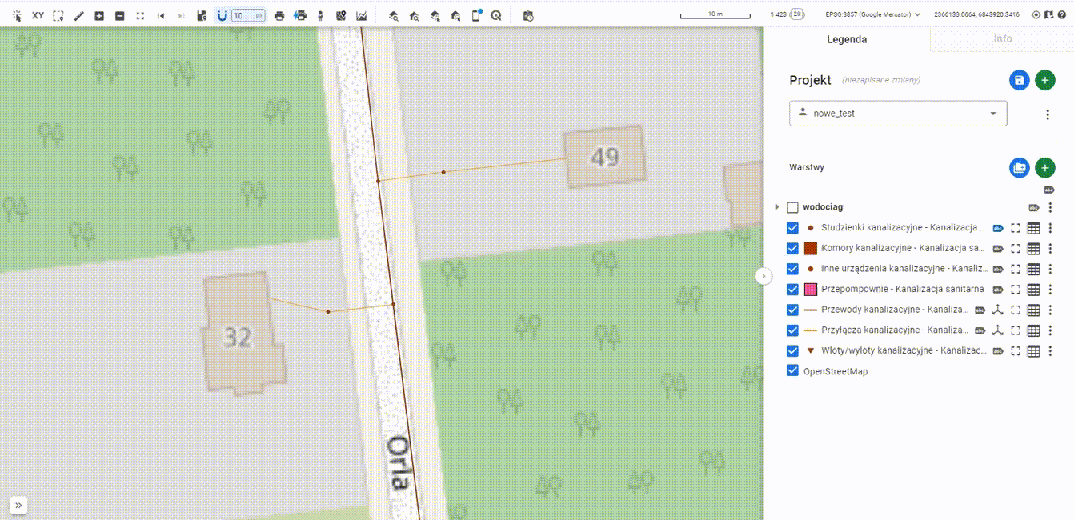
Task: Open the nowe_test project dropdown
Action: click(x=898, y=114)
